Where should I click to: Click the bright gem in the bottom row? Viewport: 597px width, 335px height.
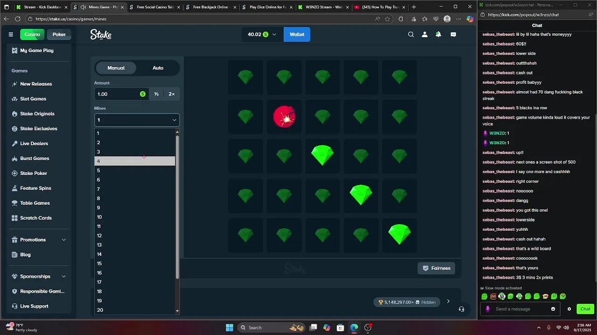[x=400, y=234]
